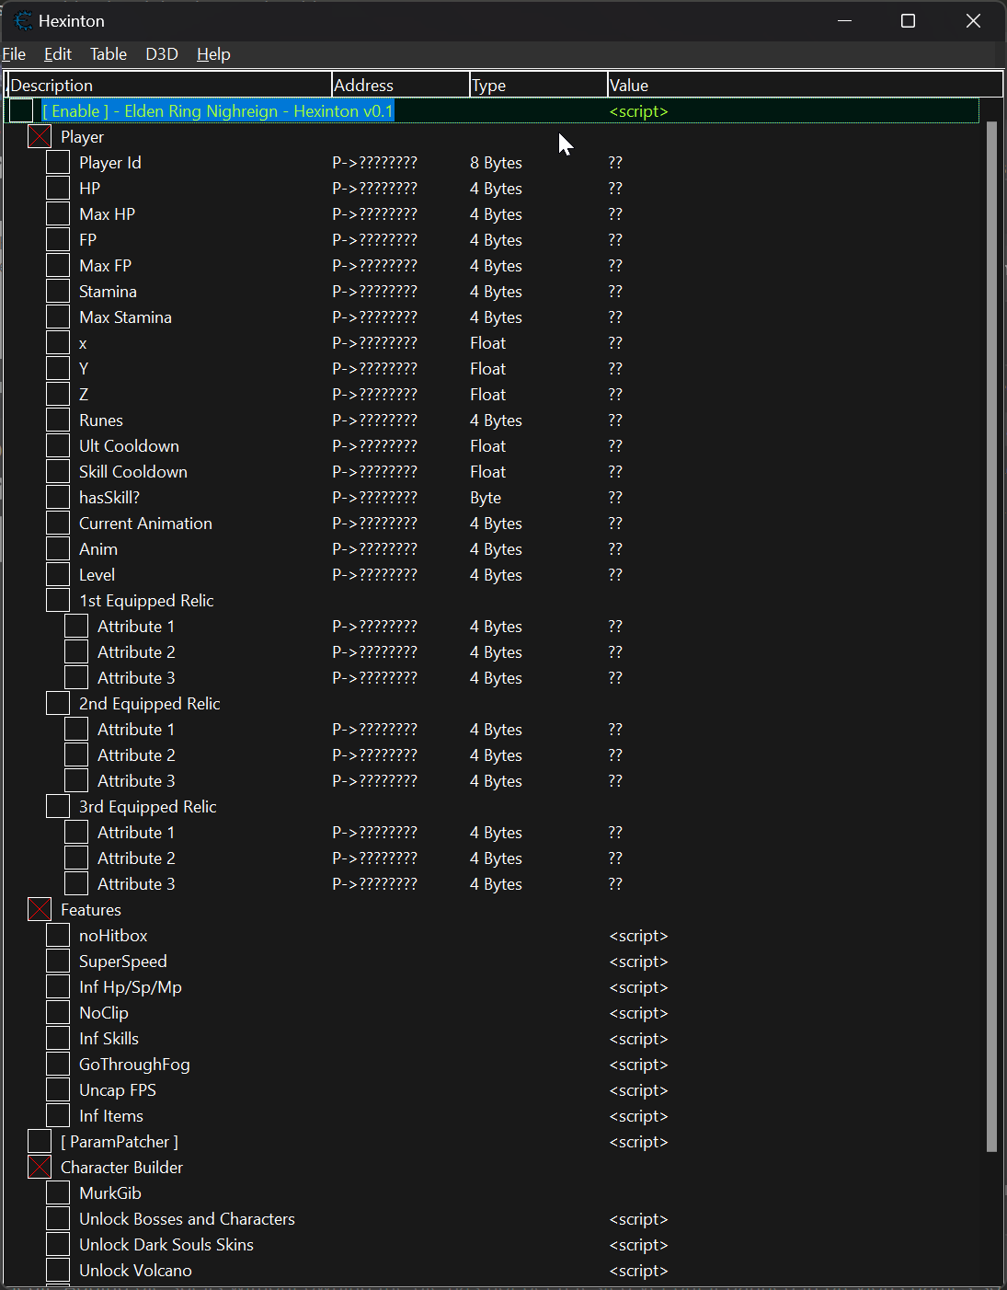This screenshot has height=1290, width=1007.
Task: Sort by the Description column header
Action: click(x=169, y=86)
